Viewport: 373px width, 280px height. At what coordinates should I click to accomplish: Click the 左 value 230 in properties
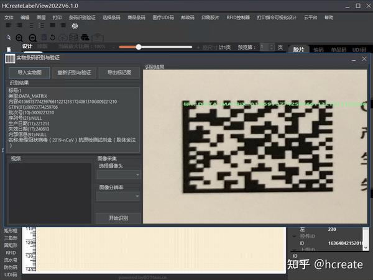tap(332, 230)
